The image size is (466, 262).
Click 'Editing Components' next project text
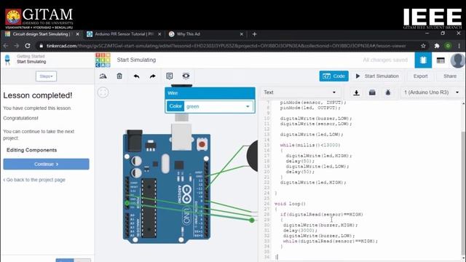pyautogui.click(x=31, y=150)
